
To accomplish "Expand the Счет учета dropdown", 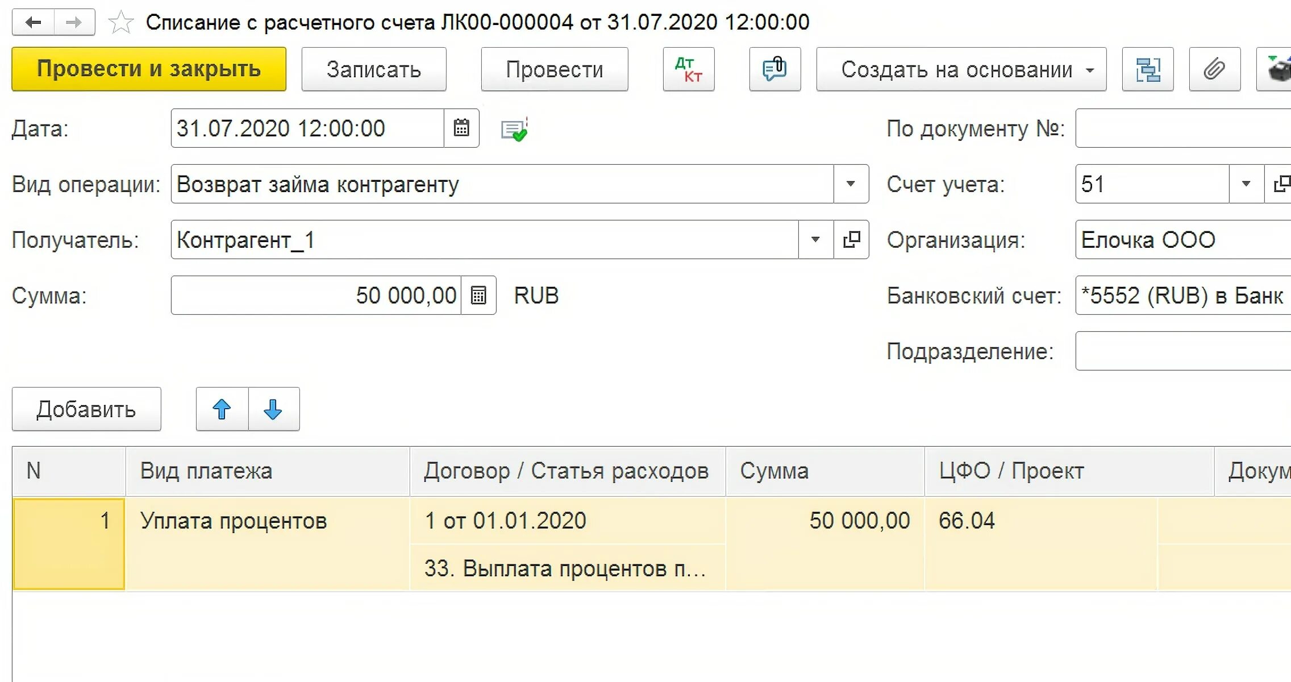I will (1246, 184).
